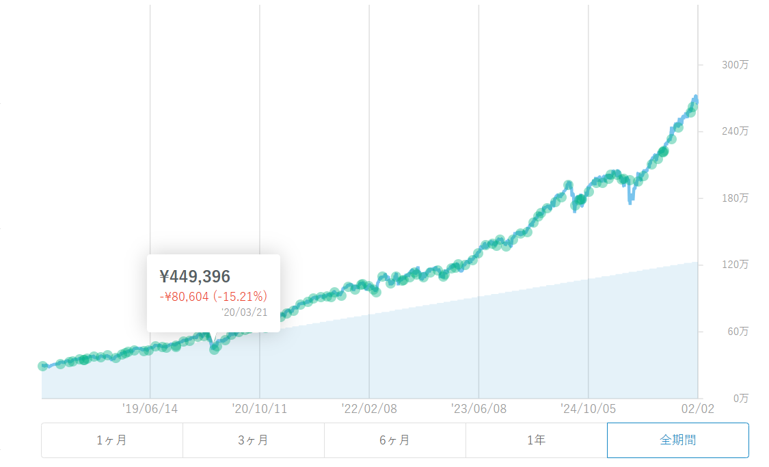The height and width of the screenshot is (467, 769).
Task: Click the '19/06/14 date axis label
Action: pos(150,409)
